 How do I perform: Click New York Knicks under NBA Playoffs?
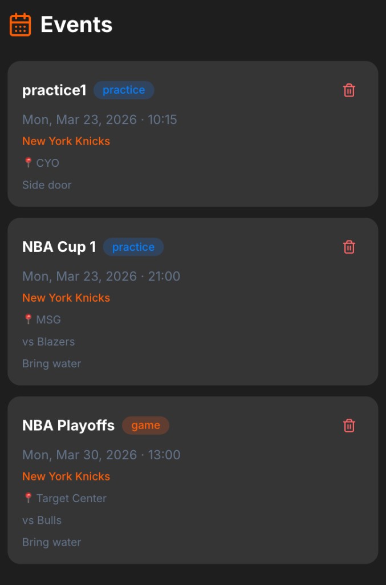coord(66,476)
